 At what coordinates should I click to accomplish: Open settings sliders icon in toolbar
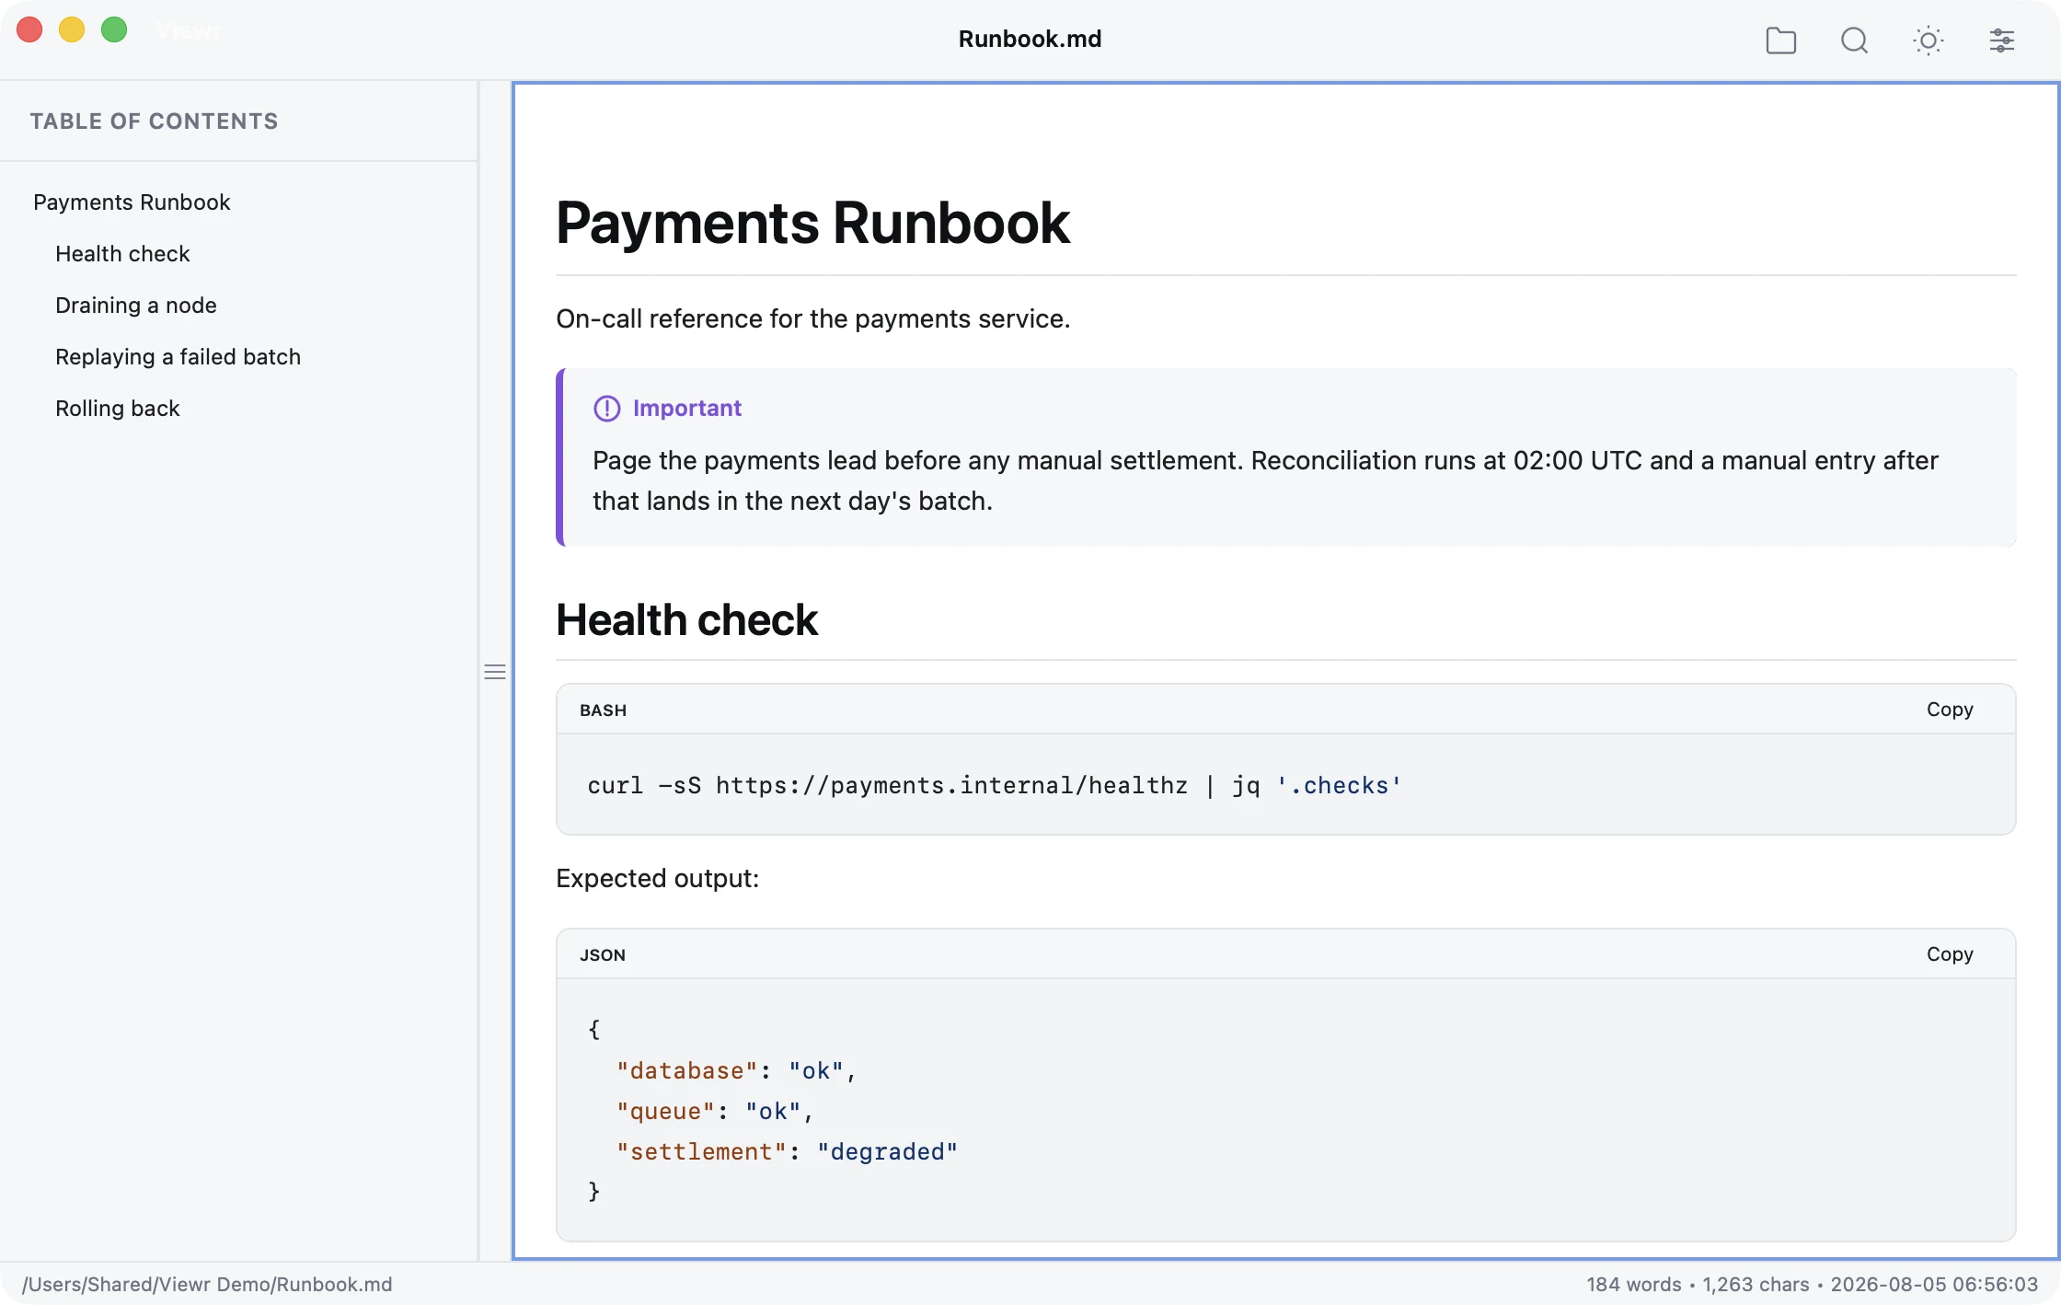[x=2002, y=40]
